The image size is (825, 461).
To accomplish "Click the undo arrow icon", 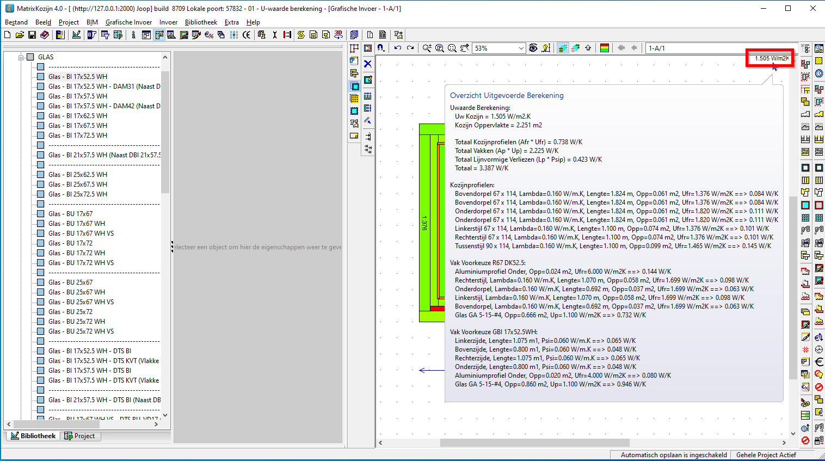I will [x=398, y=48].
